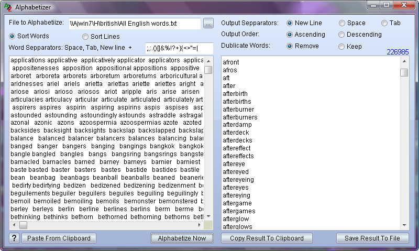Maximize the Alphabetizer window

(387, 5)
